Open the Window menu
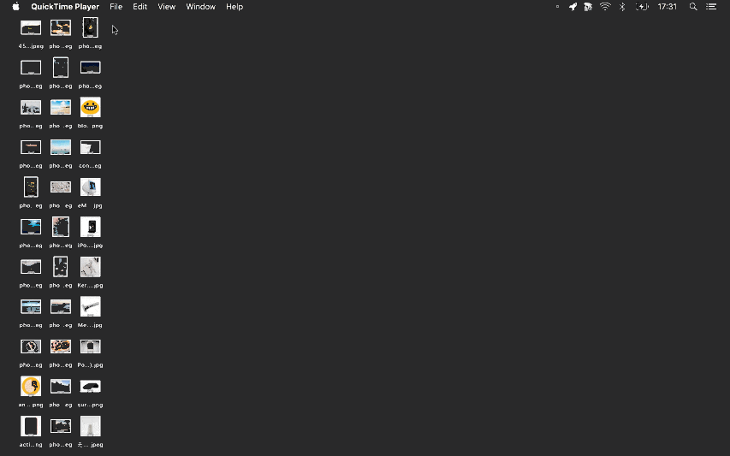This screenshot has width=730, height=456. coord(201,7)
